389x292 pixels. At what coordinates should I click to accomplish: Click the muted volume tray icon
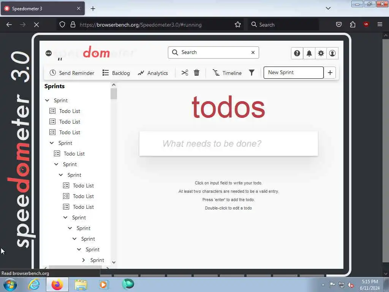(351, 285)
